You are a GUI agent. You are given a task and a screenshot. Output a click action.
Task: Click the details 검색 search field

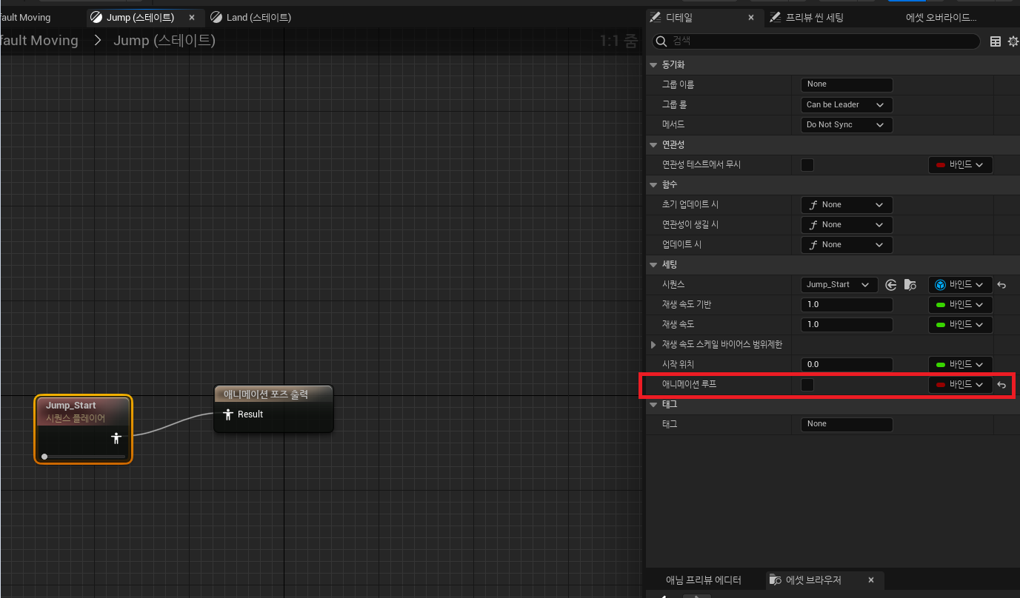click(x=816, y=41)
